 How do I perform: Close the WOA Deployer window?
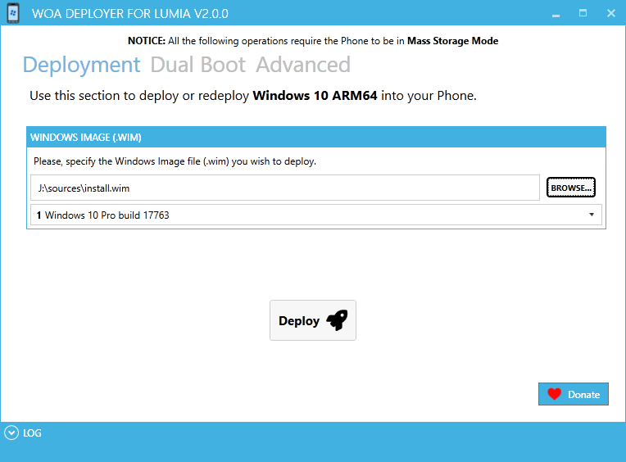tap(610, 13)
